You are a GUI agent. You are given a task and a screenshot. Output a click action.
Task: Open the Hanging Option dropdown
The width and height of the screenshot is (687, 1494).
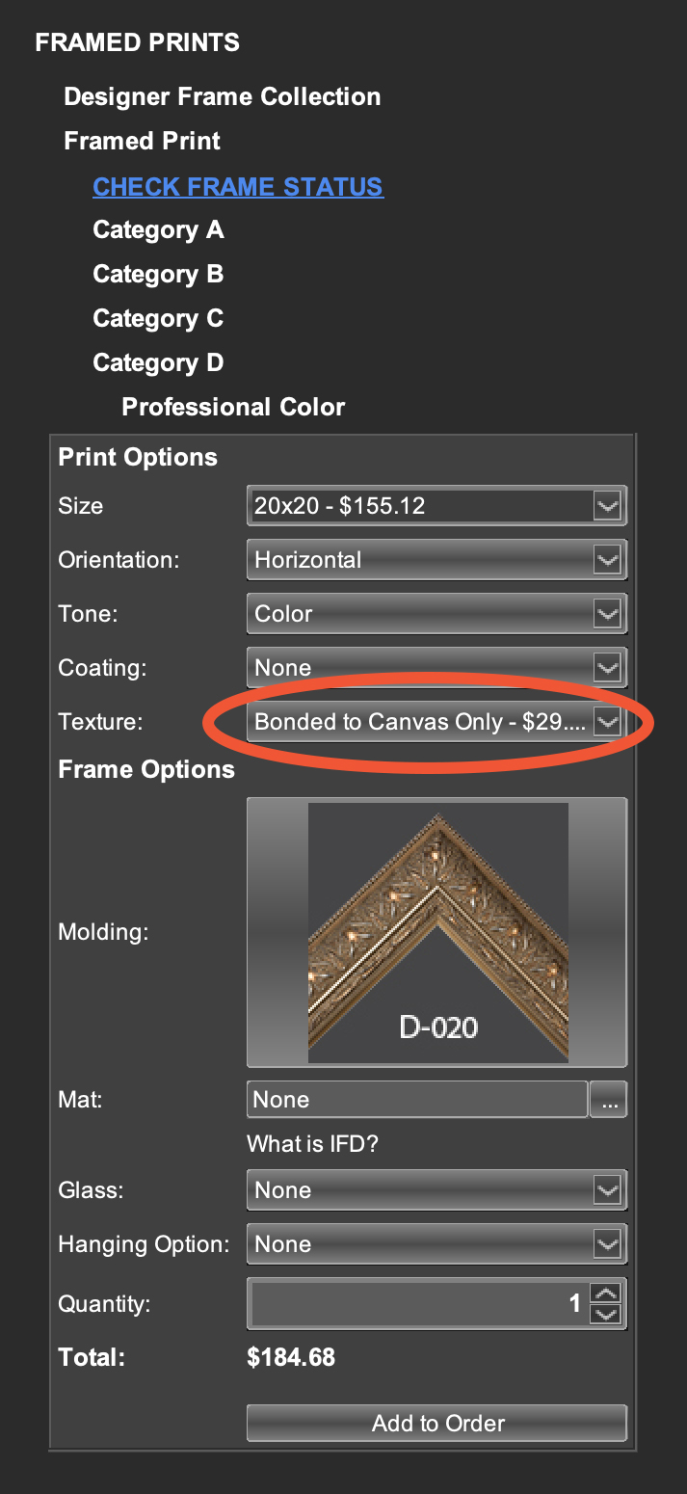point(436,1243)
